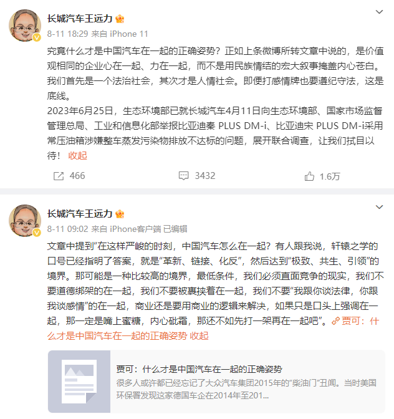394x419 pixels.
Task: Click the article card preview description text
Action: pos(246,389)
